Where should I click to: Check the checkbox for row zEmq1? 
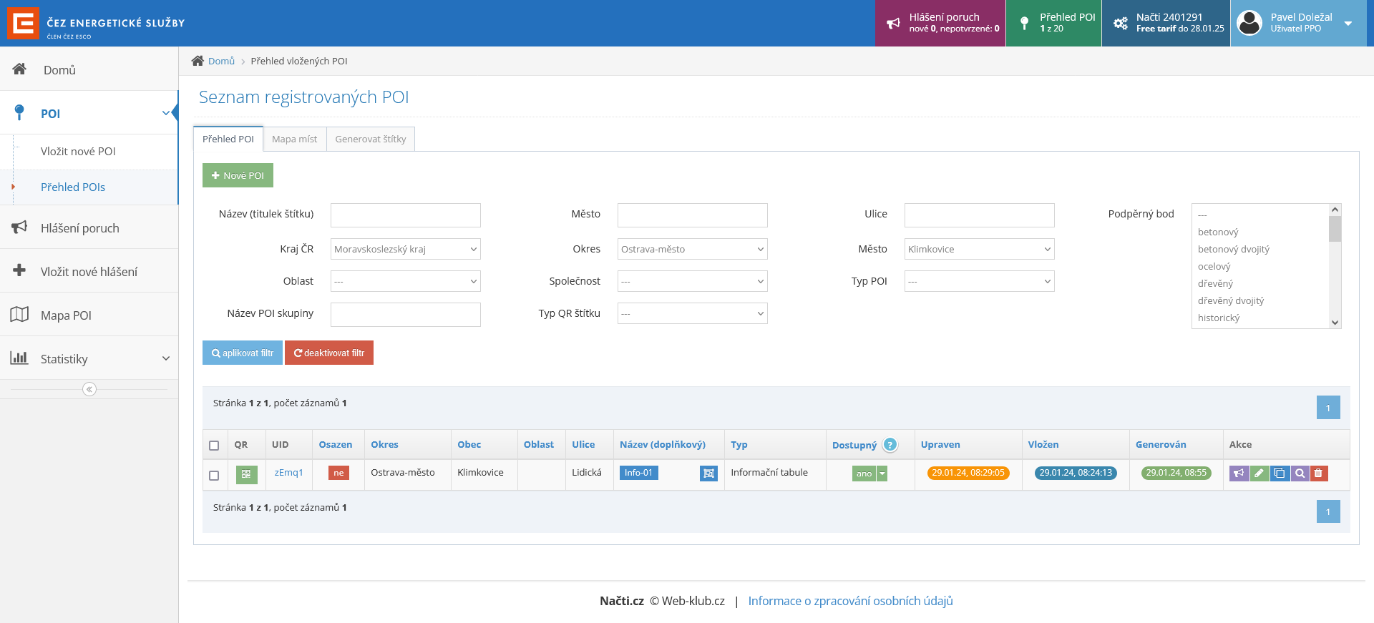214,476
